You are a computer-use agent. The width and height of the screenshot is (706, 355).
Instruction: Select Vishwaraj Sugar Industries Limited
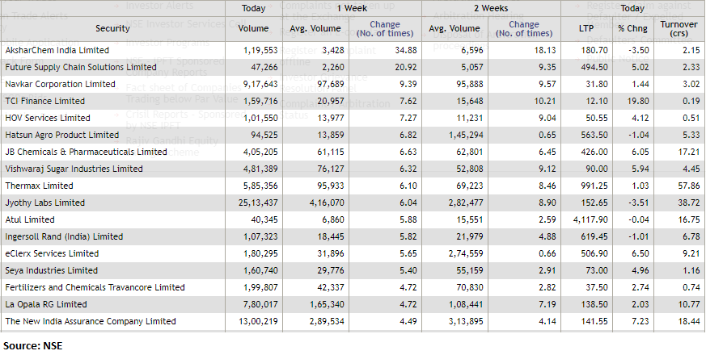click(74, 169)
